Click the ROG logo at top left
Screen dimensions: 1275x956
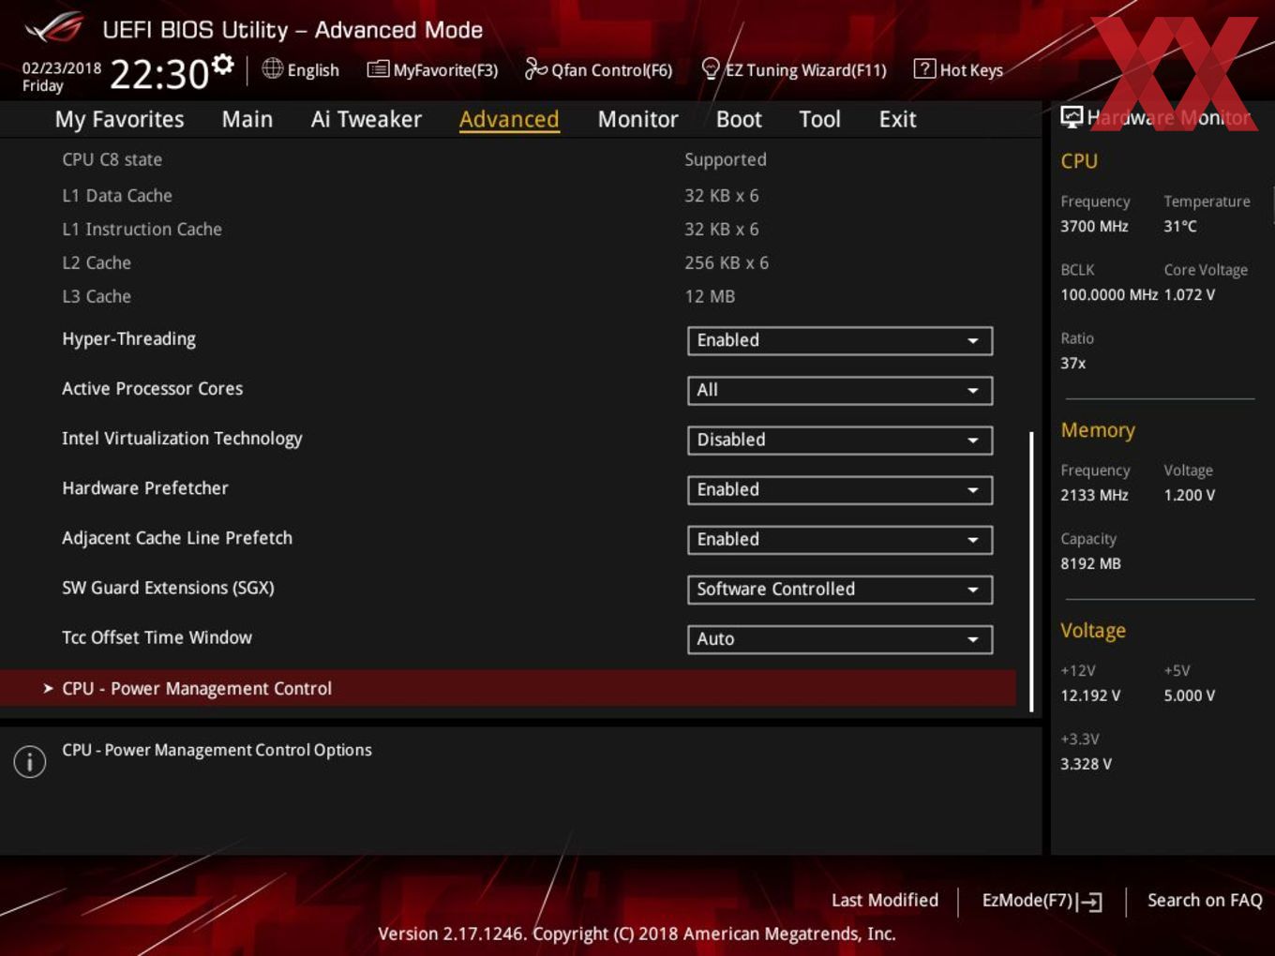54,28
